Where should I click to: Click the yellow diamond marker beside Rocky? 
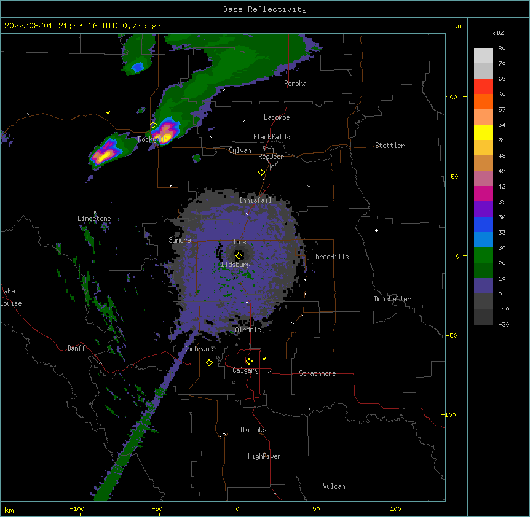pyautogui.click(x=153, y=125)
